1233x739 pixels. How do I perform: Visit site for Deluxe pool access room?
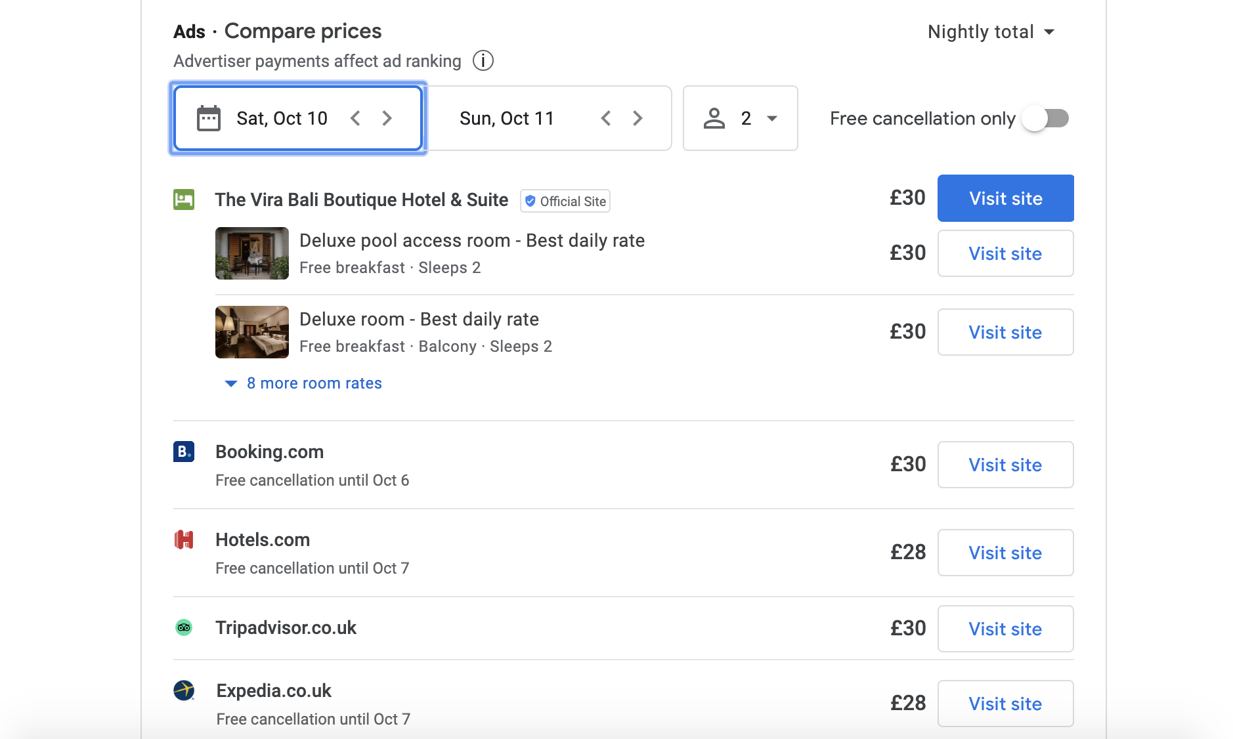coord(1006,253)
